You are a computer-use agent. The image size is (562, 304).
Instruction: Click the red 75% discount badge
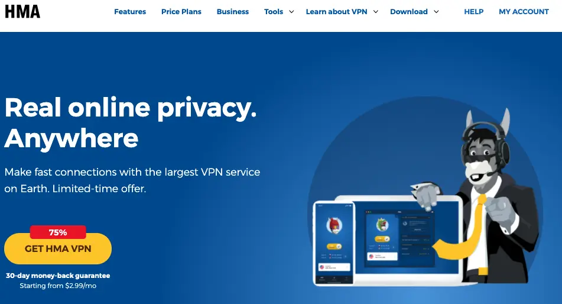coord(58,232)
